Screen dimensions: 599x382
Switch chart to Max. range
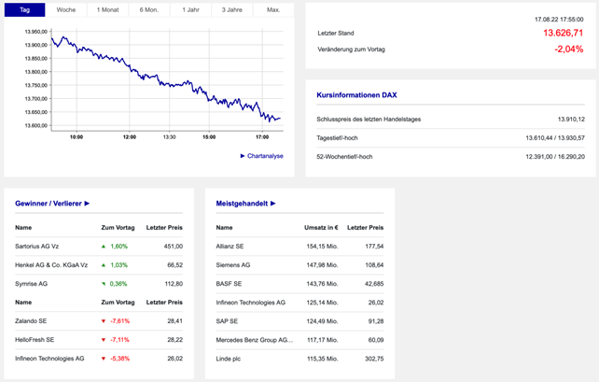click(272, 9)
